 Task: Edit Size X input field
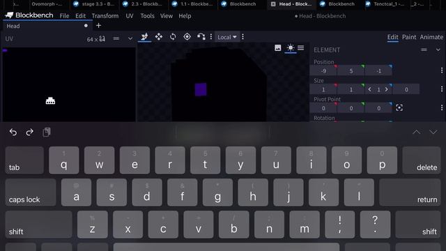[323, 90]
